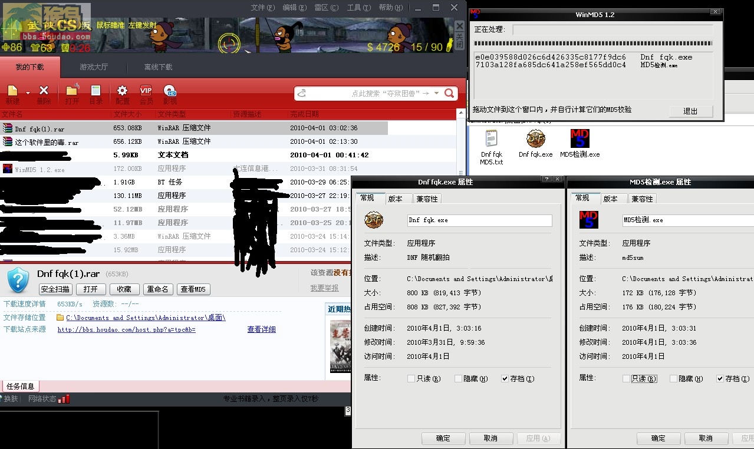Click the red magnifier search icon
The height and width of the screenshot is (449, 754).
point(449,93)
